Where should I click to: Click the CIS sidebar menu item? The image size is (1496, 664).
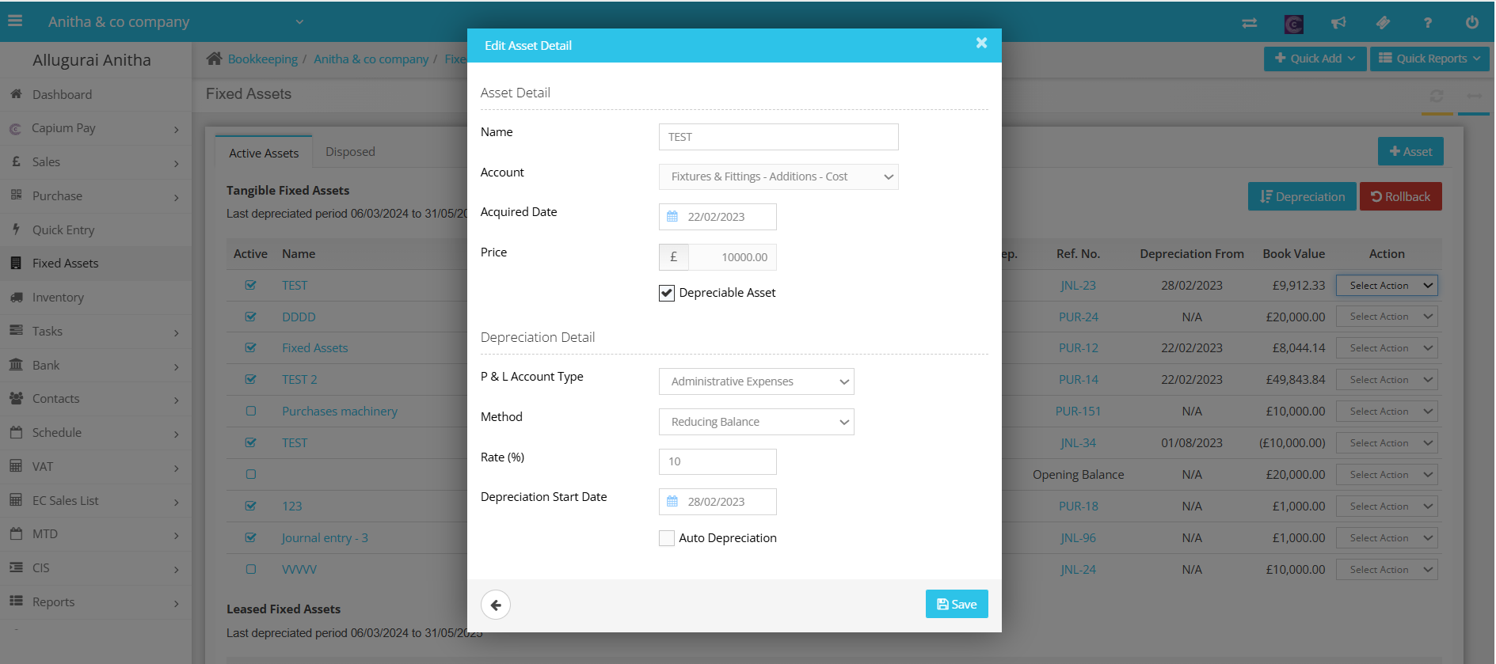coord(96,568)
